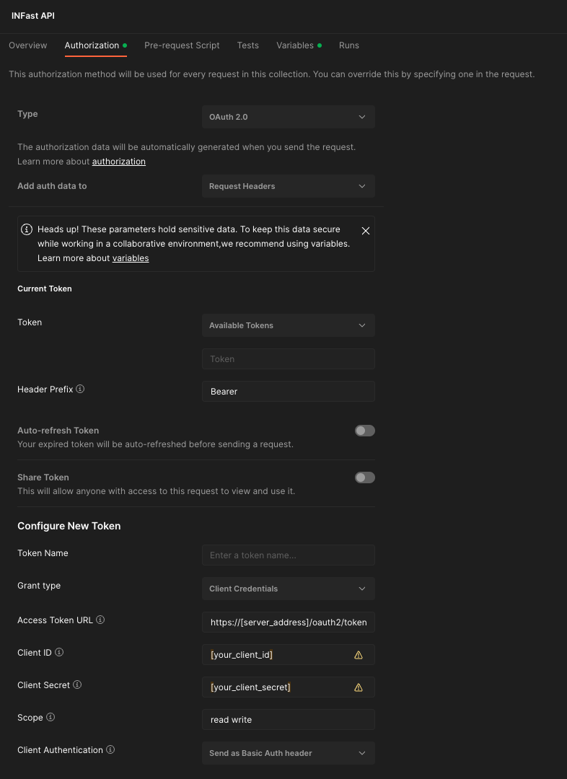This screenshot has width=567, height=779.
Task: Click the Access Token URL field
Action: [x=289, y=622]
